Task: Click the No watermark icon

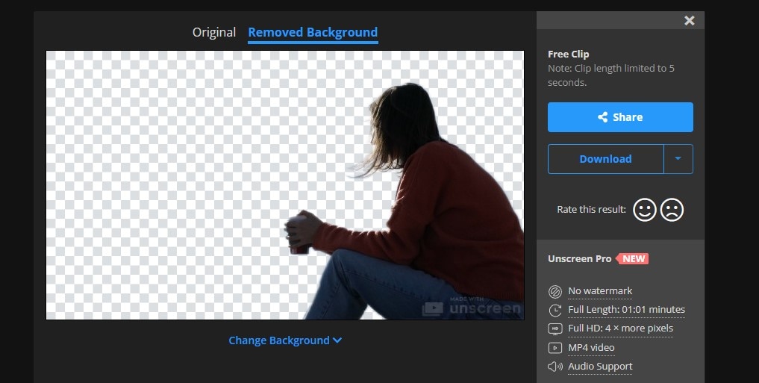Action: [x=555, y=291]
